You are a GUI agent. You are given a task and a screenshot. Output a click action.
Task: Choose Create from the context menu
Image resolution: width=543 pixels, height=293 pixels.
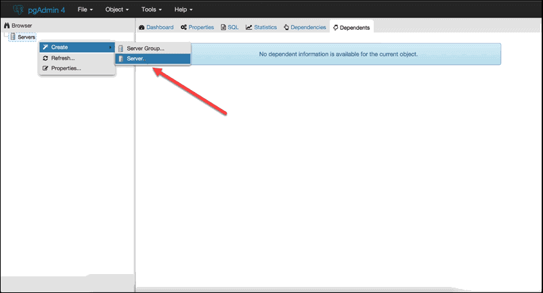tap(77, 47)
